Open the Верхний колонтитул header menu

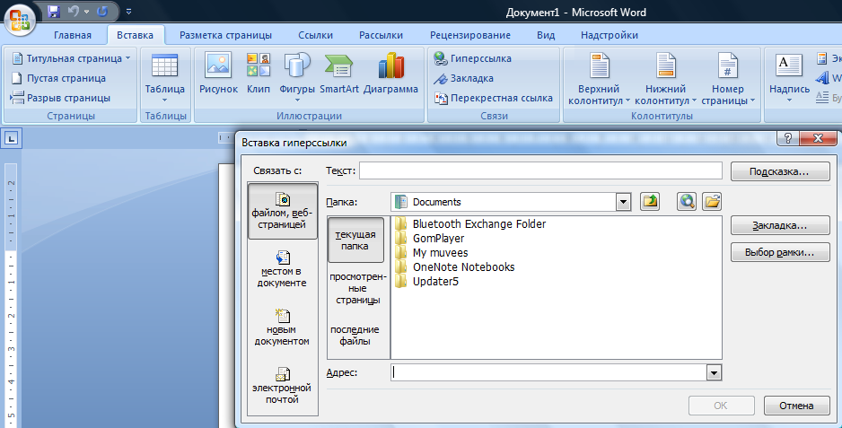(x=599, y=78)
